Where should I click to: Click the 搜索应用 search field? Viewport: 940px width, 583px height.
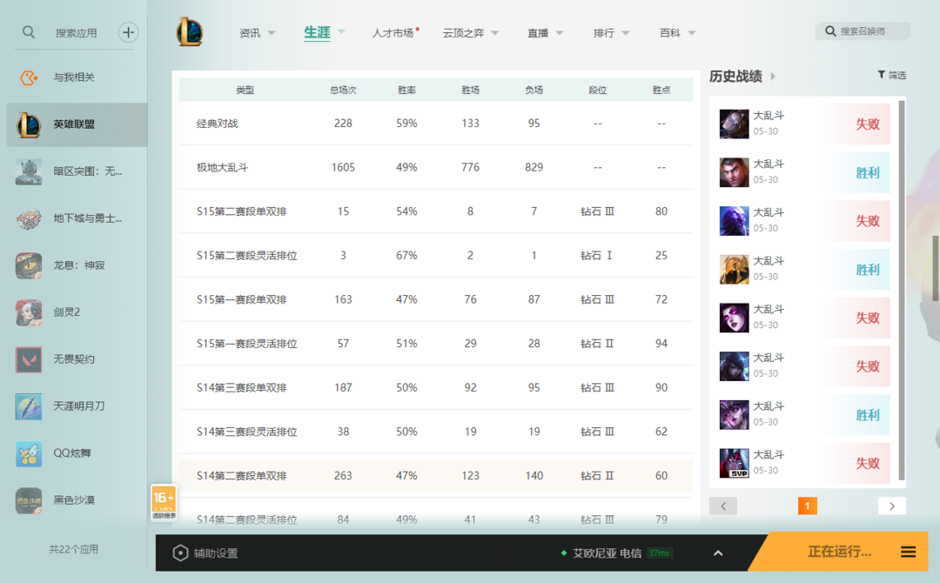(x=76, y=33)
